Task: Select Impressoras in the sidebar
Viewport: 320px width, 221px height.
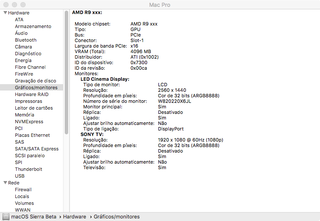Action: click(x=29, y=101)
